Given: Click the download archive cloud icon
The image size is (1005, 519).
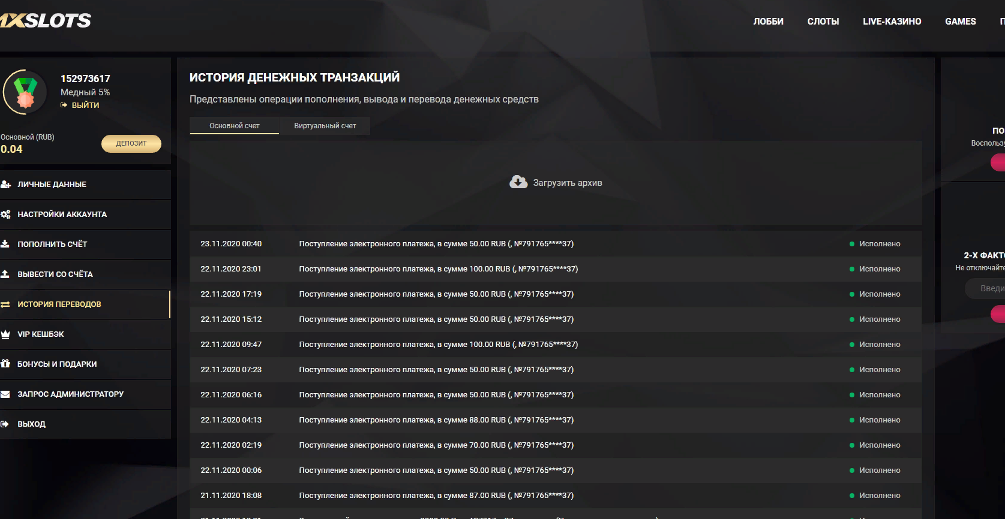Looking at the screenshot, I should point(518,182).
